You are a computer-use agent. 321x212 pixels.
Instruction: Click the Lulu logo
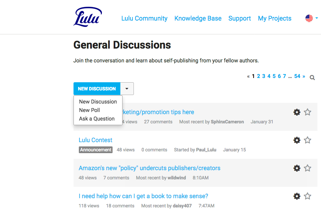tap(88, 17)
